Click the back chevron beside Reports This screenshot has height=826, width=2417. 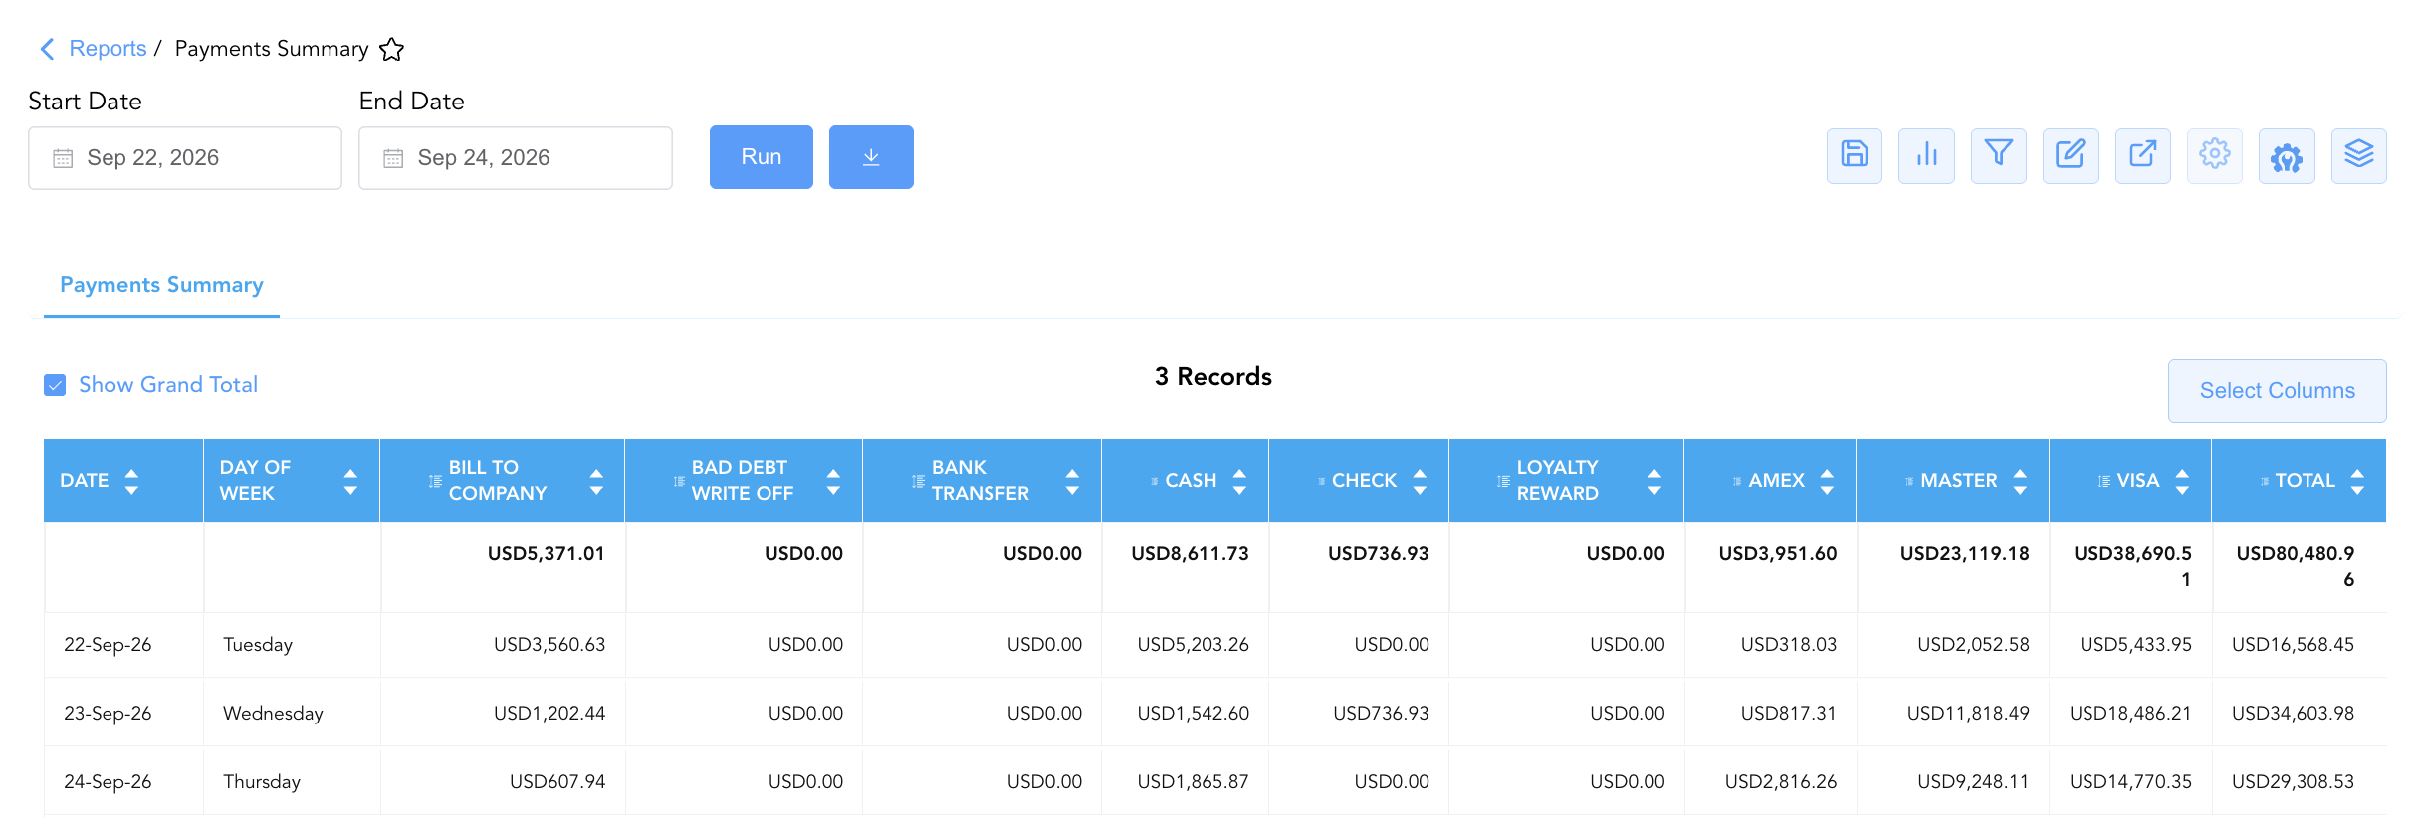[47, 49]
